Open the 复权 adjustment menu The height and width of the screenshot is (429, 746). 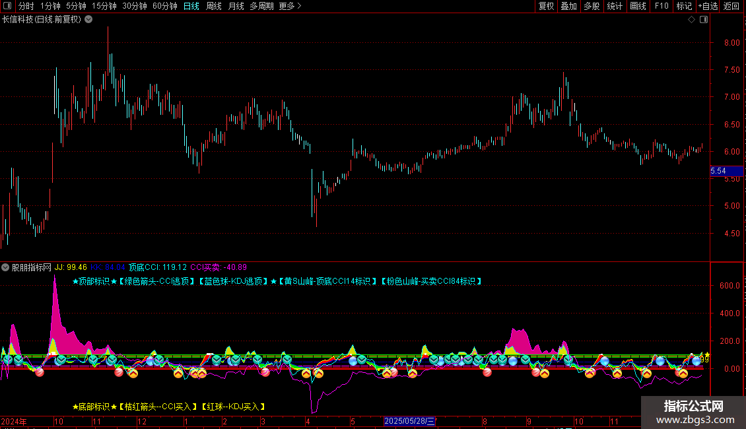coord(546,6)
